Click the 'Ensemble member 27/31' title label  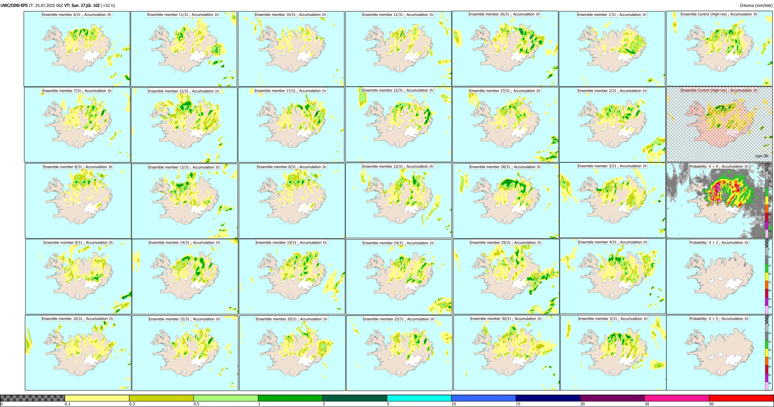click(505, 91)
